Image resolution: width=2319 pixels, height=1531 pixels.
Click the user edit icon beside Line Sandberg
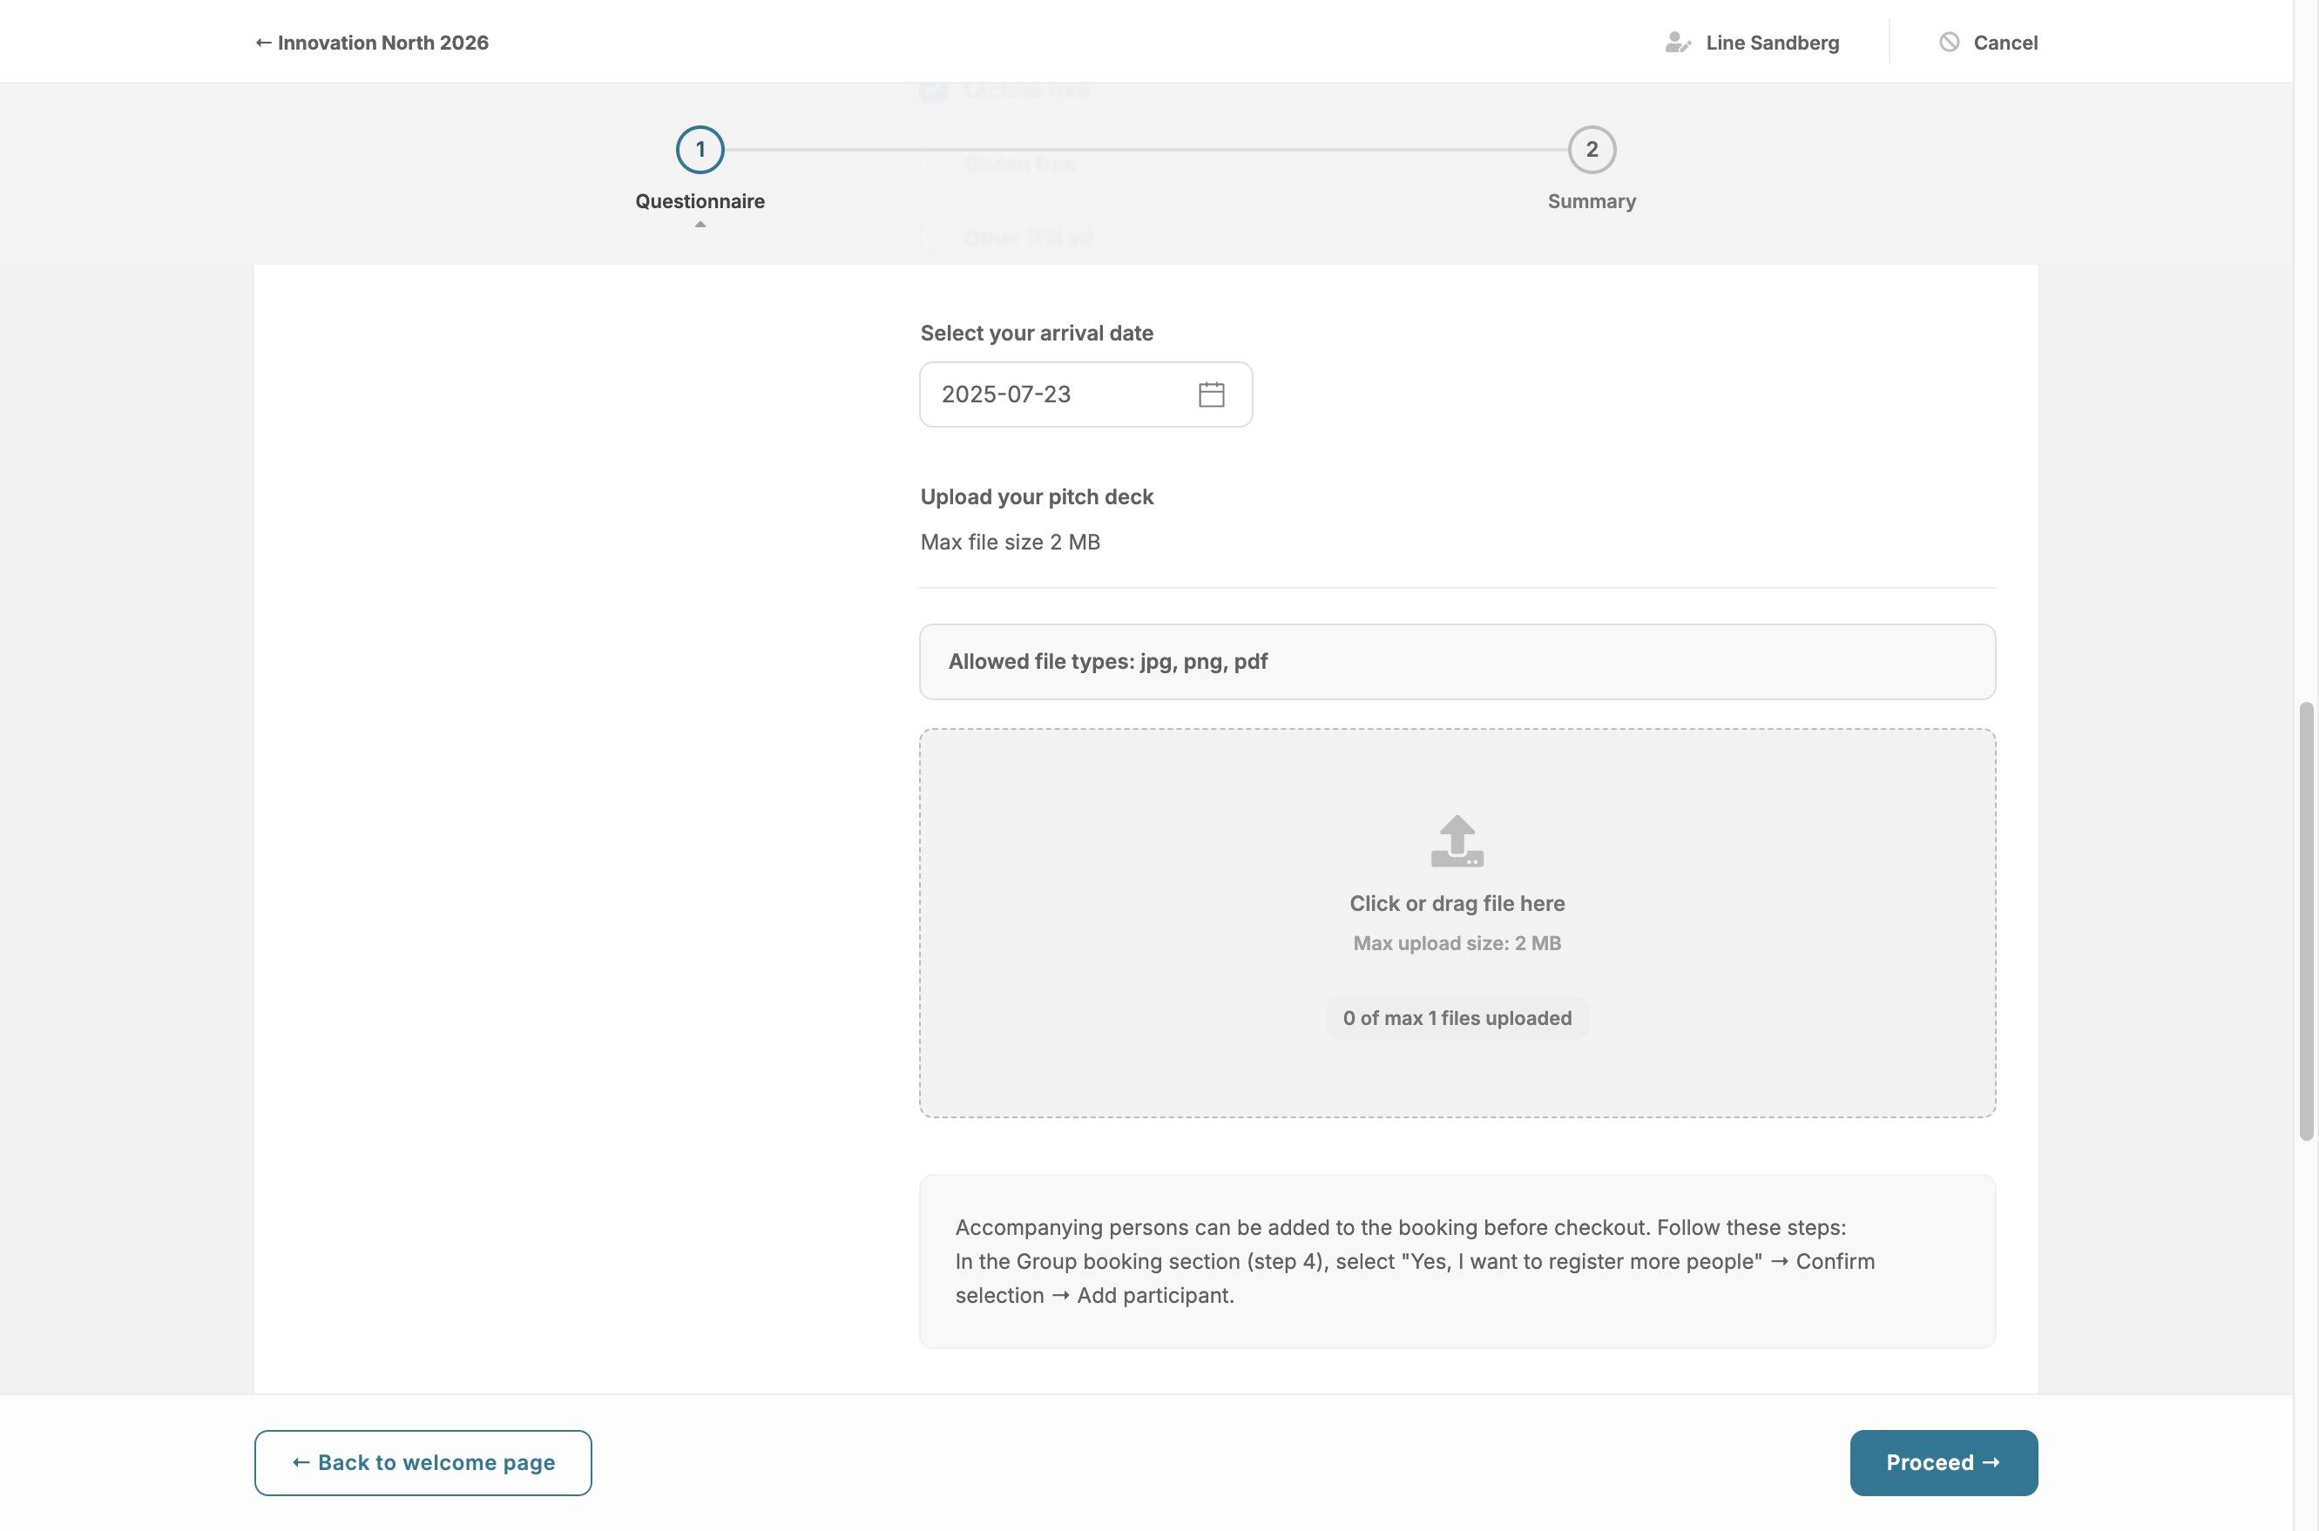click(1678, 42)
